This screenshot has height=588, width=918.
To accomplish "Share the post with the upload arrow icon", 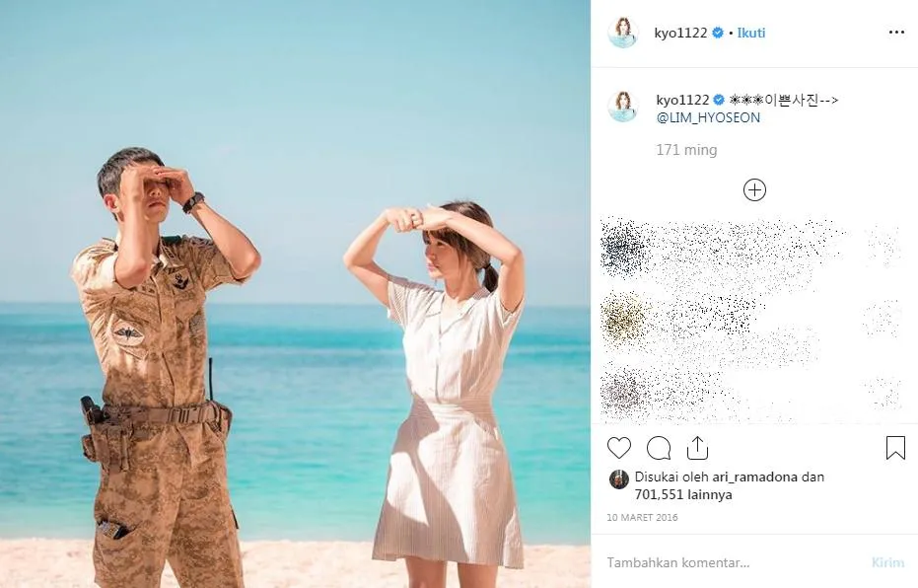I will 697,448.
